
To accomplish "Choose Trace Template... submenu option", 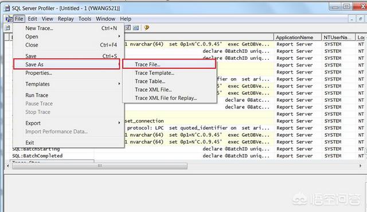I will click(170, 73).
